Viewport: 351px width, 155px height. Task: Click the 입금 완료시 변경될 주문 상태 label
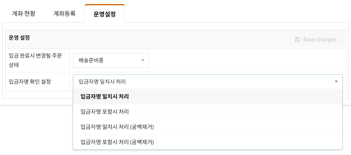35,60
